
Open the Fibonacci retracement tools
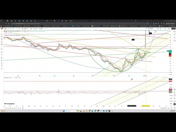pyautogui.click(x=2, y=37)
